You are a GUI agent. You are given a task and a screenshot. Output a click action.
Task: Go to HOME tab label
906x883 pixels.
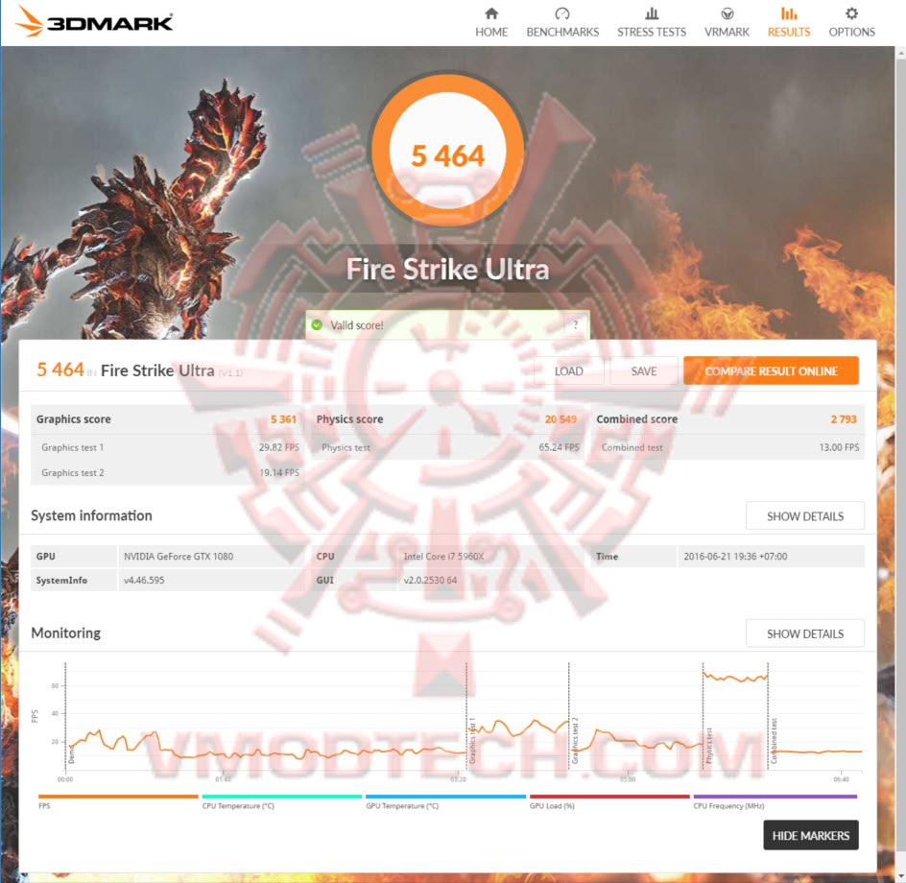491,32
